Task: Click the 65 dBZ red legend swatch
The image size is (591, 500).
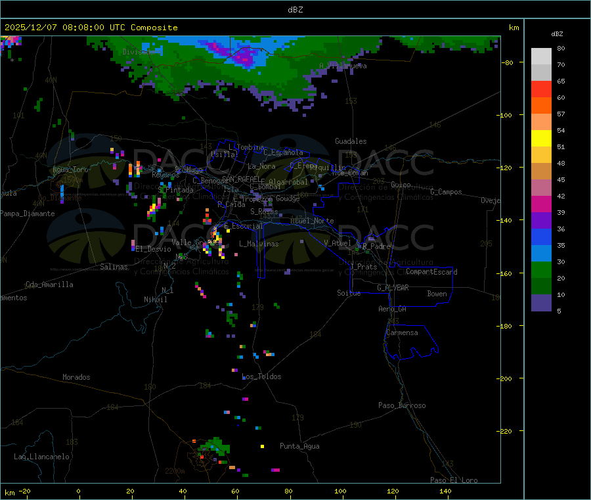Action: [x=541, y=89]
